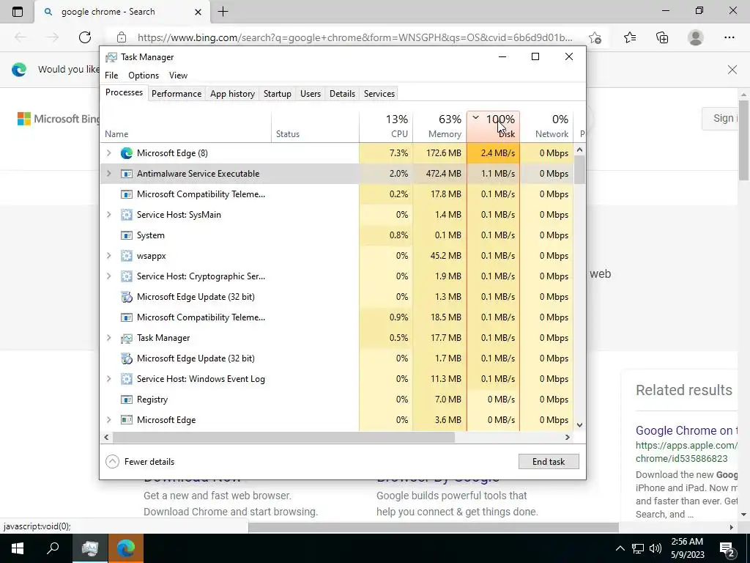Click the Registry process icon

[x=126, y=400]
